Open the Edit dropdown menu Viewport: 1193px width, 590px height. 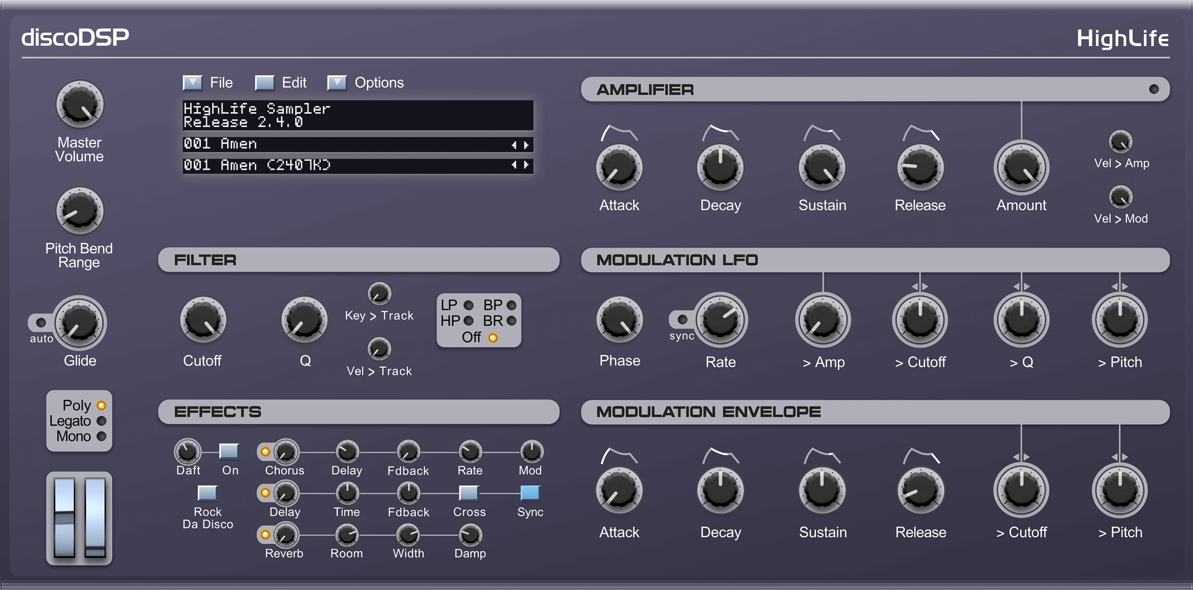point(264,82)
